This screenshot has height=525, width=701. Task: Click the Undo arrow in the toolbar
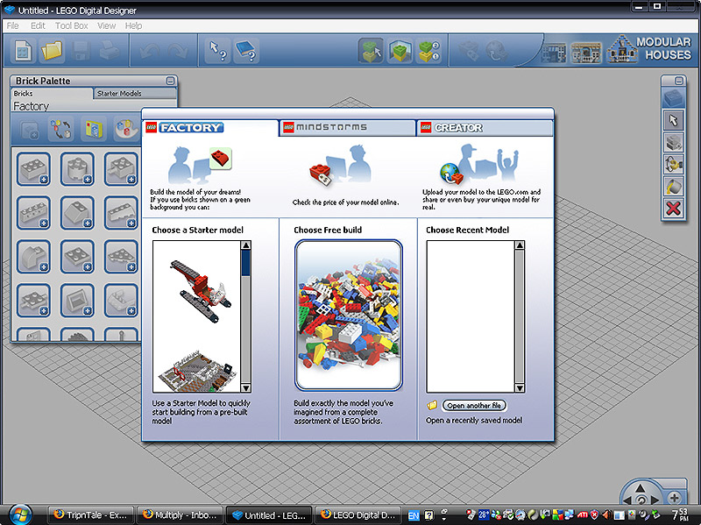[149, 52]
